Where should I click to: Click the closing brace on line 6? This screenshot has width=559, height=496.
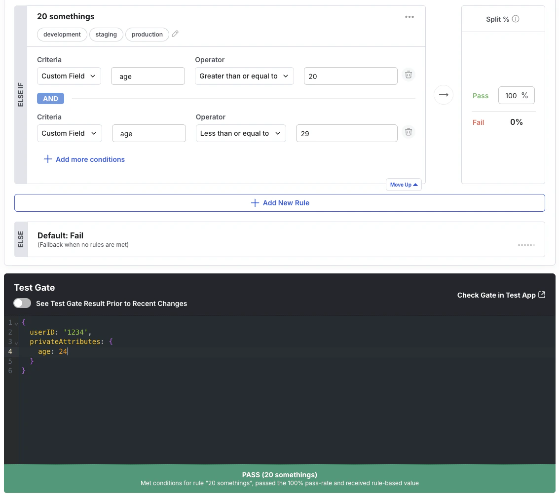coord(24,371)
